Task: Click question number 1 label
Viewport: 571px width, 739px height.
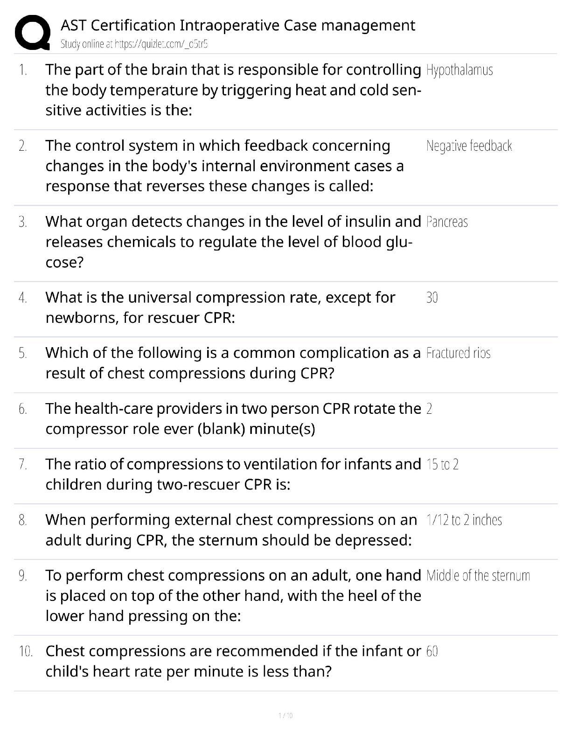Action: tap(23, 70)
